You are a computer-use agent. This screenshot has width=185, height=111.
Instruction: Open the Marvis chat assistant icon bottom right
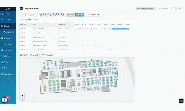(x=181, y=101)
